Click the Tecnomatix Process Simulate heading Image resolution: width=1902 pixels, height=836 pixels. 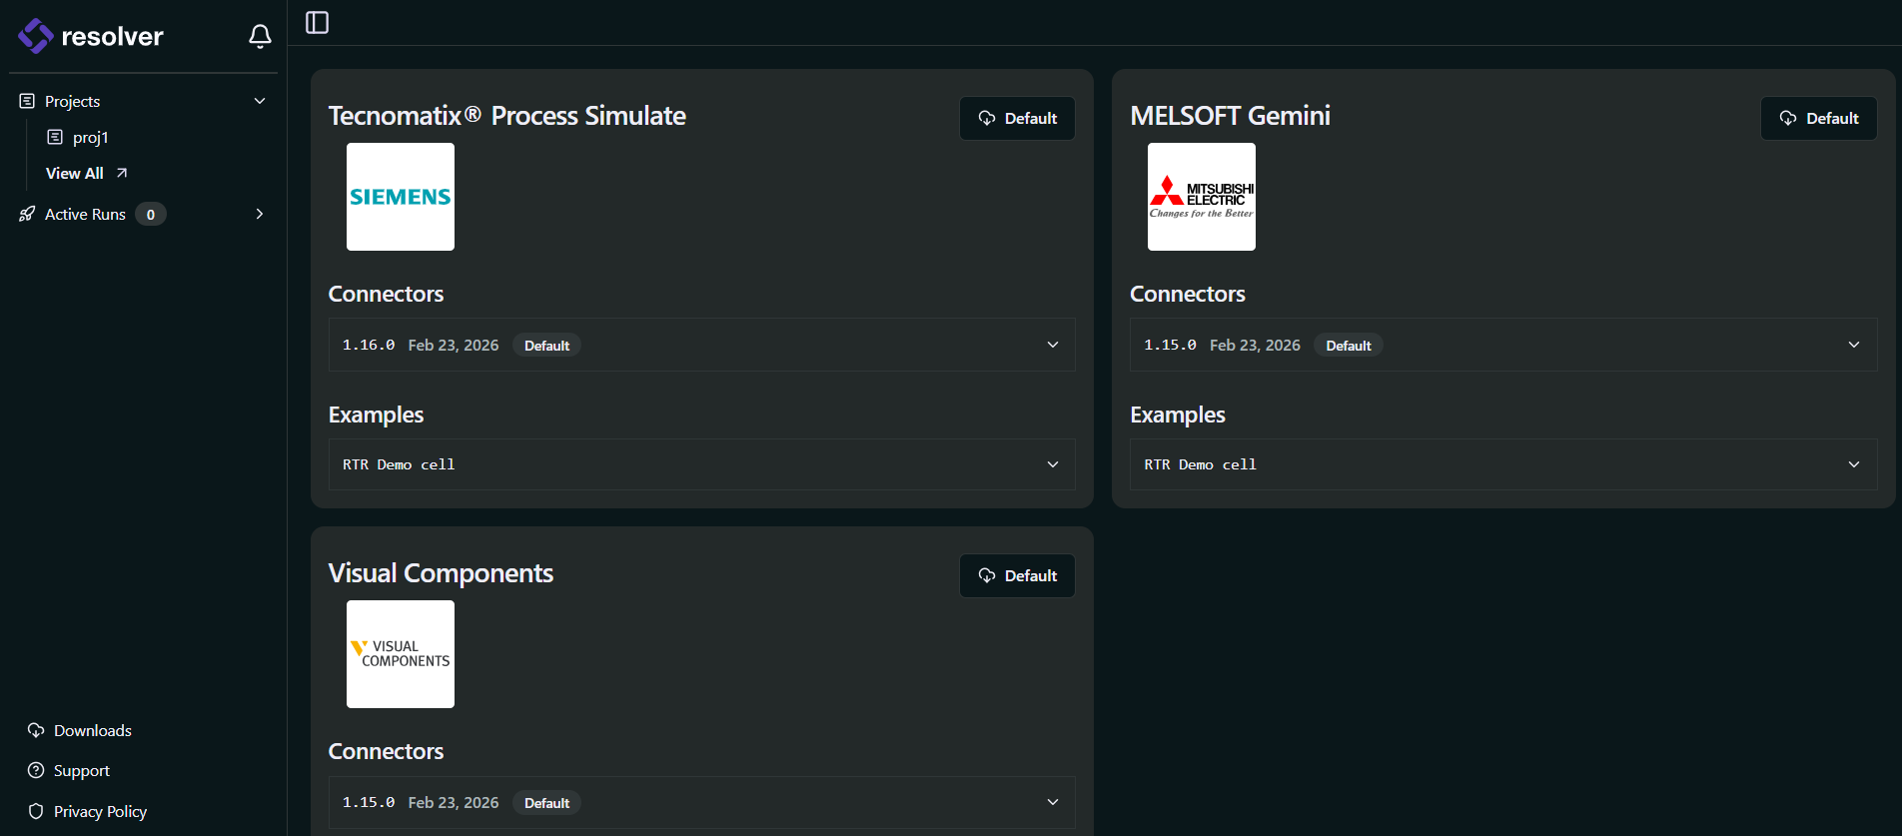click(x=507, y=116)
